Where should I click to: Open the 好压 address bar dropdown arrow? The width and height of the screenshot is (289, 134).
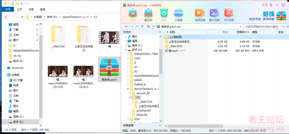[241, 27]
